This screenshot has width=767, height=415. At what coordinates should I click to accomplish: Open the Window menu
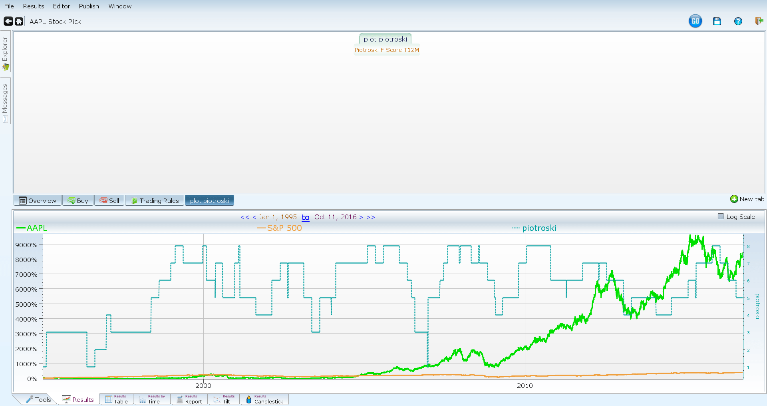tap(120, 6)
